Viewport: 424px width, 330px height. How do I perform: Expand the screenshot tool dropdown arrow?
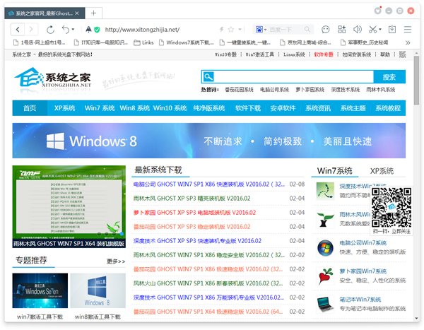[x=380, y=29]
